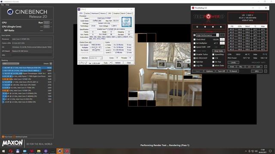
Task: Click the Cinebench sphere logo
Action: coord(10,12)
